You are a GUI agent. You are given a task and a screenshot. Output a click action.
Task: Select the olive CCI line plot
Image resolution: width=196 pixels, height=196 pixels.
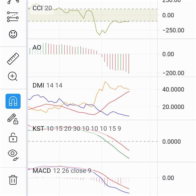(99, 35)
